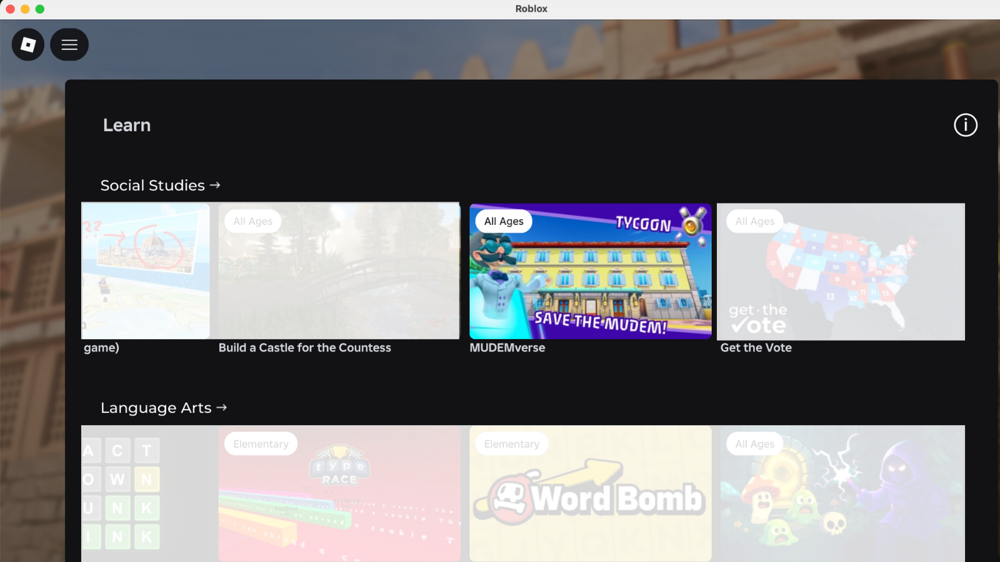Click the All Ages badge on MUDEMverse

[504, 221]
